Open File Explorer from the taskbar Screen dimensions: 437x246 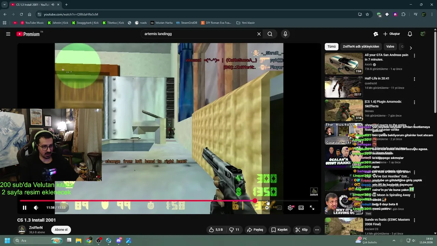tap(79, 241)
